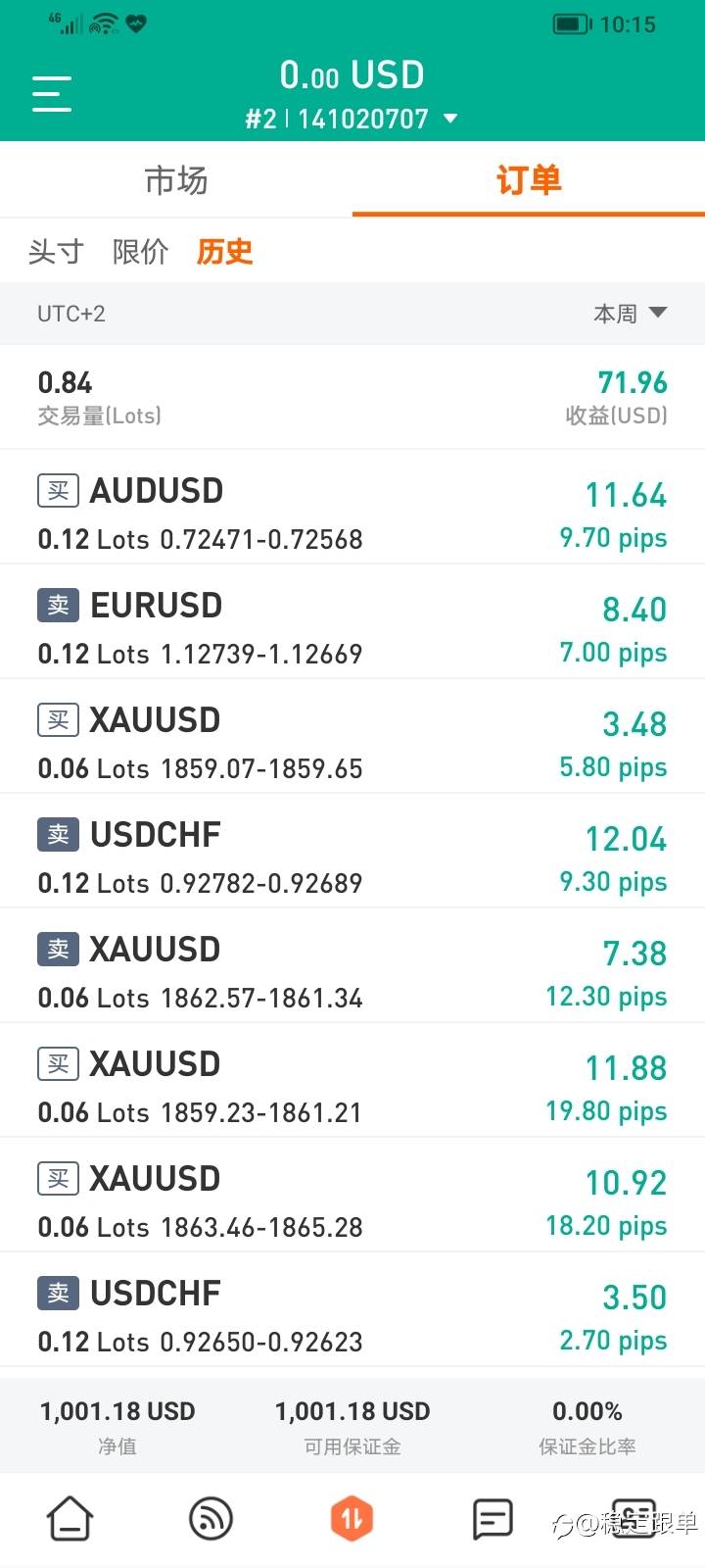Switch to 限价 pending orders sub-tab
705x1568 pixels.
tap(140, 252)
